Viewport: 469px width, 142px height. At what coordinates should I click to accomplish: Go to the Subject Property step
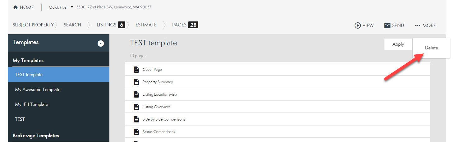click(33, 25)
